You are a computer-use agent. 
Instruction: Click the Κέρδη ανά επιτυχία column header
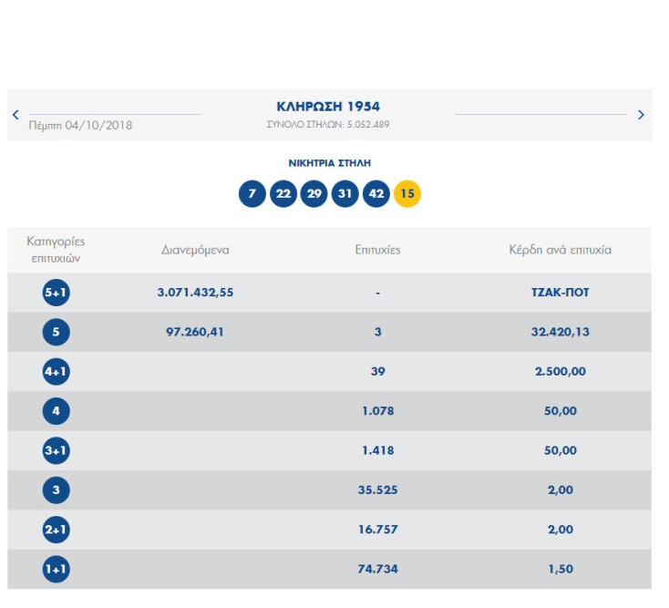click(x=560, y=250)
